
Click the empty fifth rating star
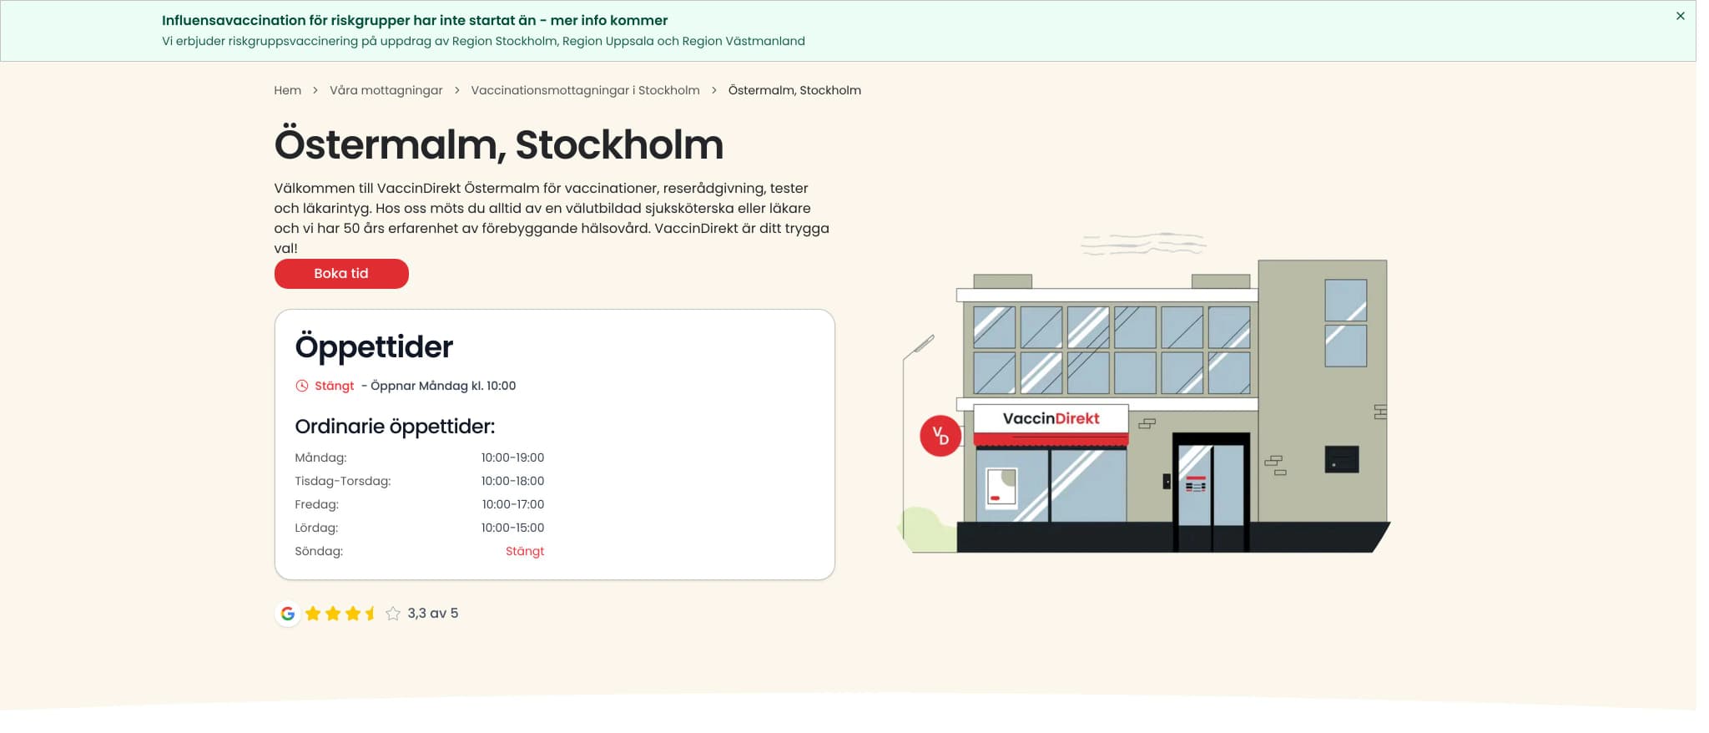[x=393, y=614]
